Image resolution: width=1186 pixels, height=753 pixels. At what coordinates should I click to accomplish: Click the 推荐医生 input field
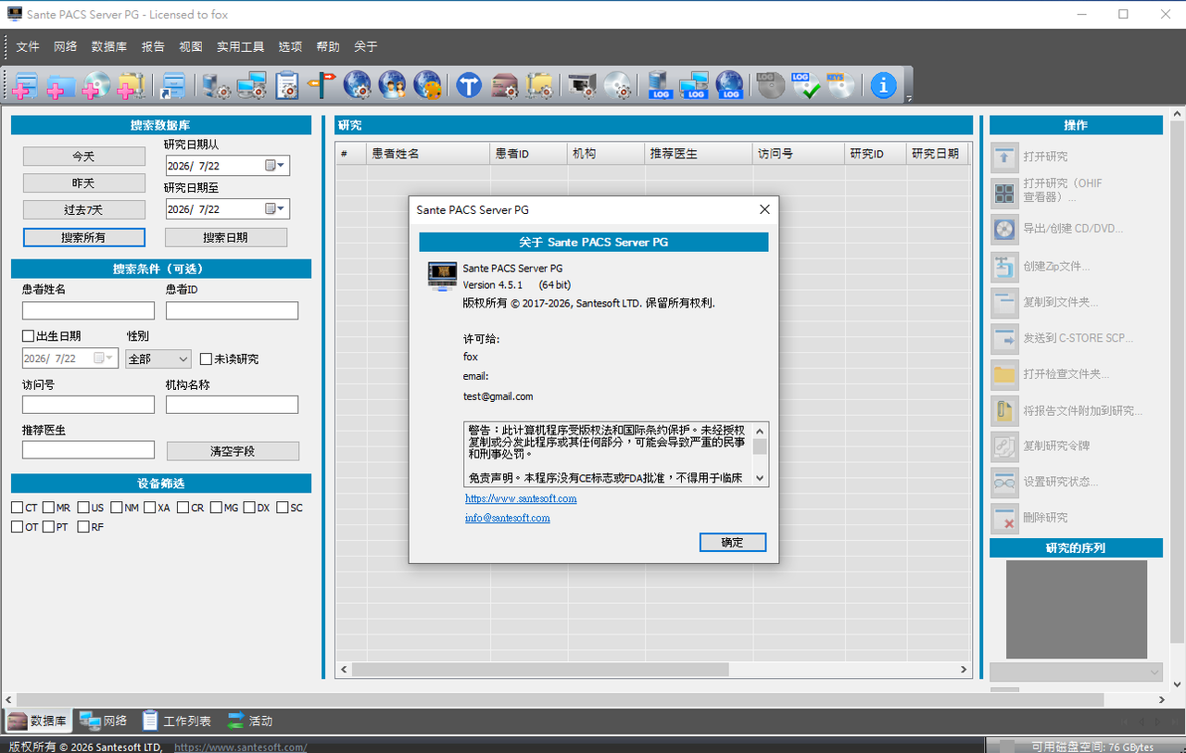[88, 450]
